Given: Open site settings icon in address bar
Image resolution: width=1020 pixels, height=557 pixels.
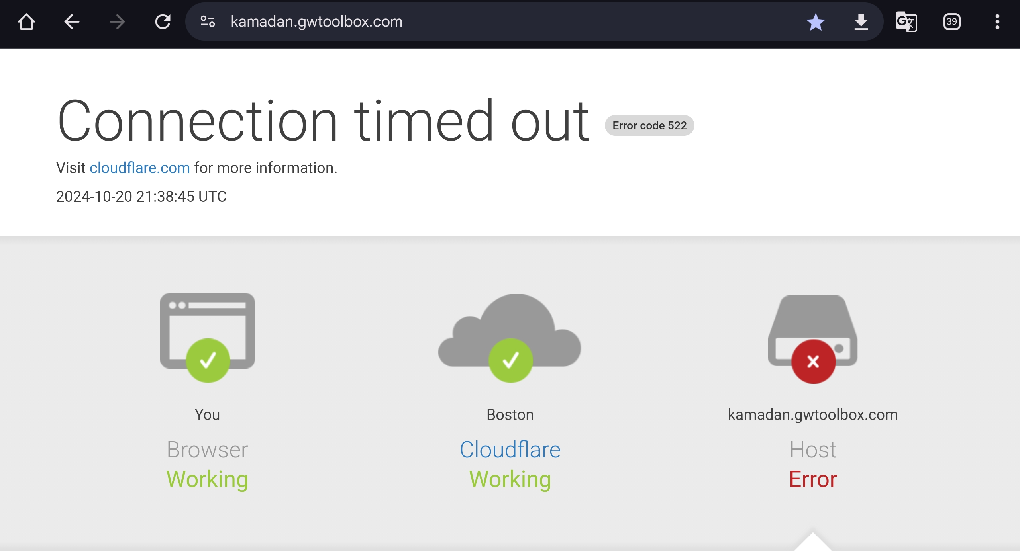Looking at the screenshot, I should (x=208, y=21).
